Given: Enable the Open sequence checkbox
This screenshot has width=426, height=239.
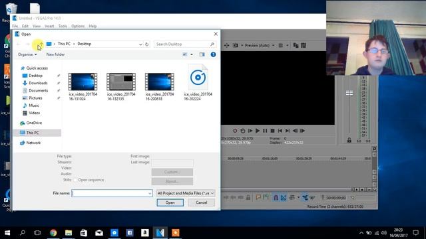Looking at the screenshot, I should 75,180.
